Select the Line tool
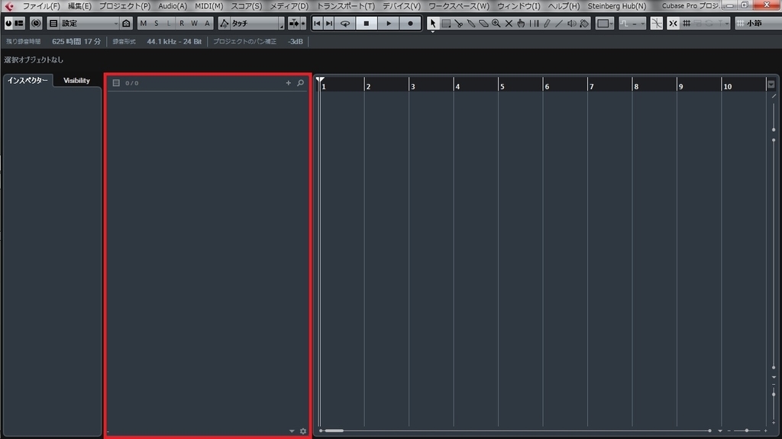 pyautogui.click(x=559, y=24)
